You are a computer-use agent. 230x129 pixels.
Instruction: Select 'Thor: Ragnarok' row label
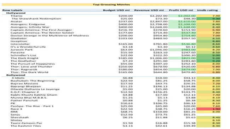click(24, 69)
